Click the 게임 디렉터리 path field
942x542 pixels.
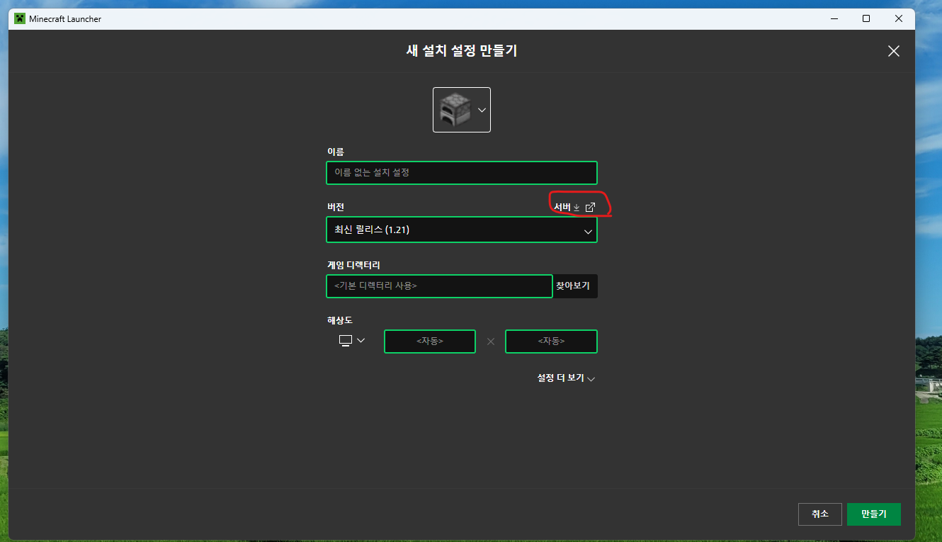[x=439, y=286]
